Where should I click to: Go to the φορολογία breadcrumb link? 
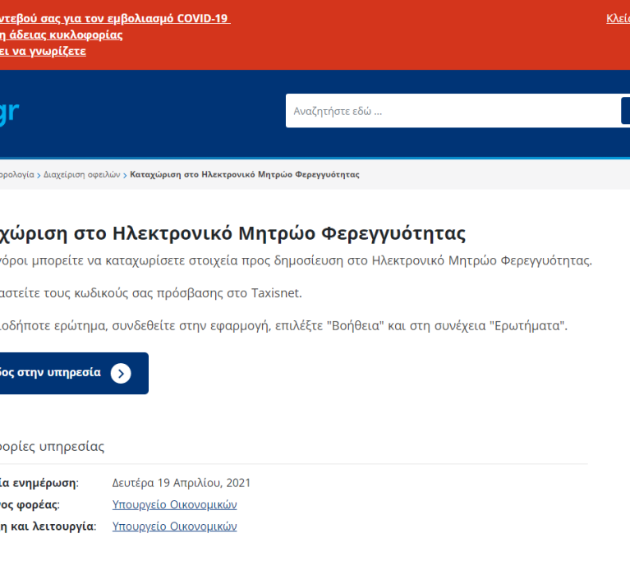coord(17,175)
